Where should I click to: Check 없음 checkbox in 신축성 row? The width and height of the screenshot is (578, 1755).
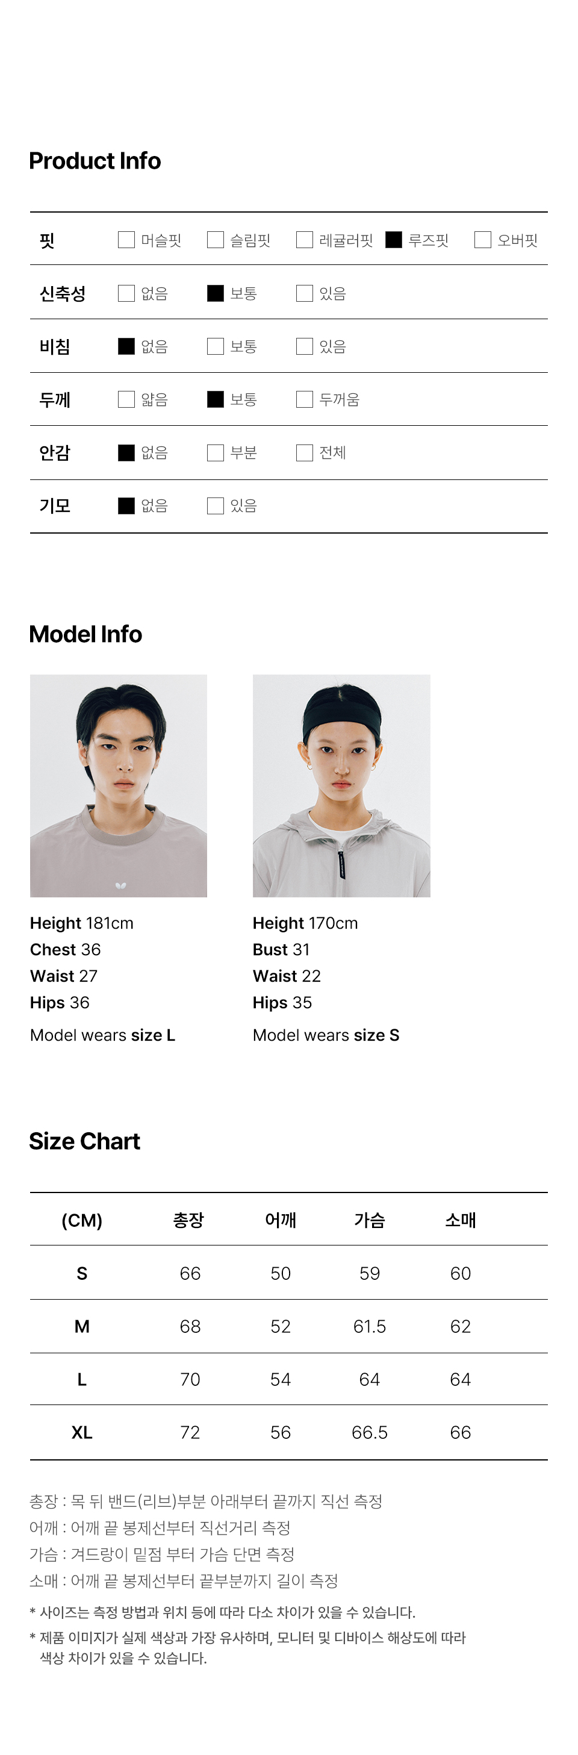[126, 293]
